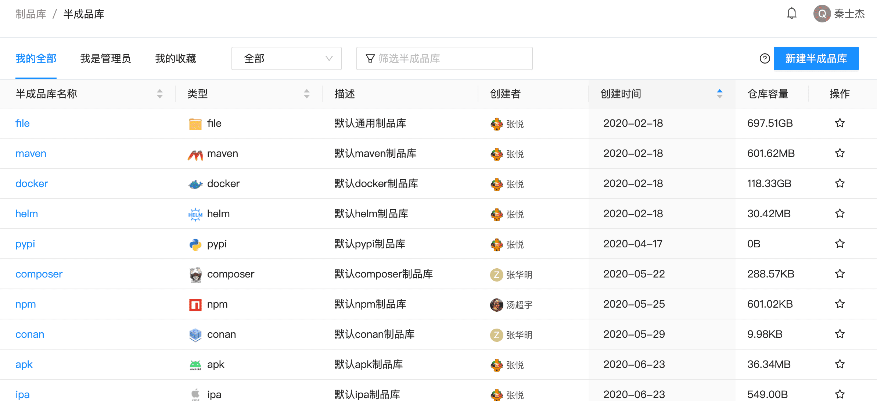Switch to 我是管理员 tab
The width and height of the screenshot is (877, 401).
(105, 58)
